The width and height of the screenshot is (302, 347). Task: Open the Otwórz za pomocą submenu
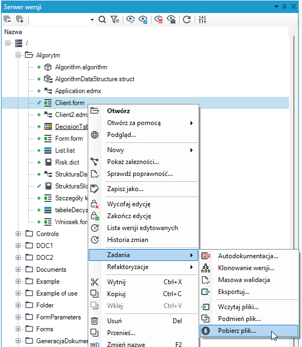point(143,123)
